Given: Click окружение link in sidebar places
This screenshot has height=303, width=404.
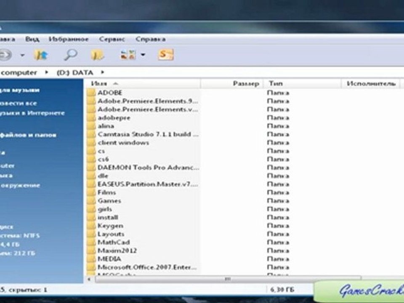Looking at the screenshot, I should point(20,185).
